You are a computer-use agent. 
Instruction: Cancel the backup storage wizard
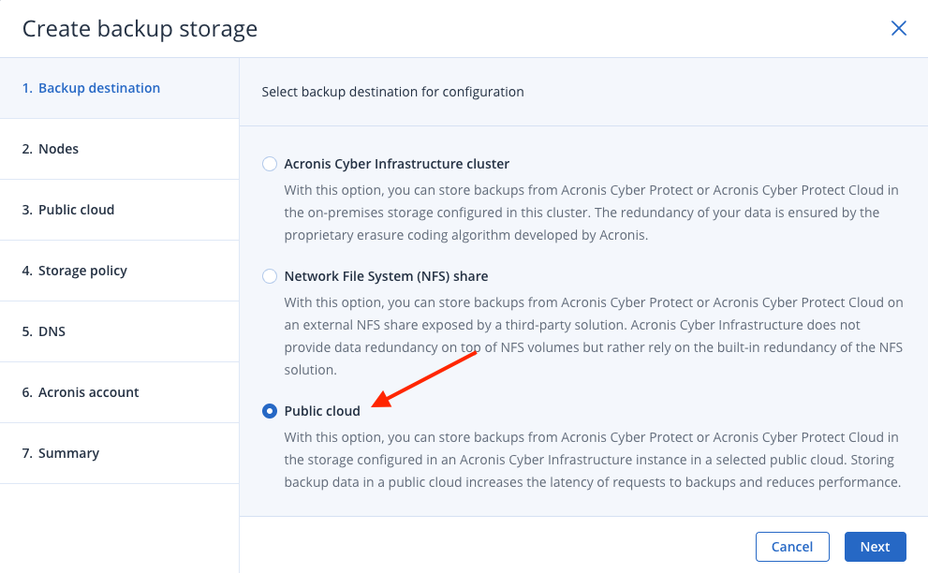(x=792, y=547)
